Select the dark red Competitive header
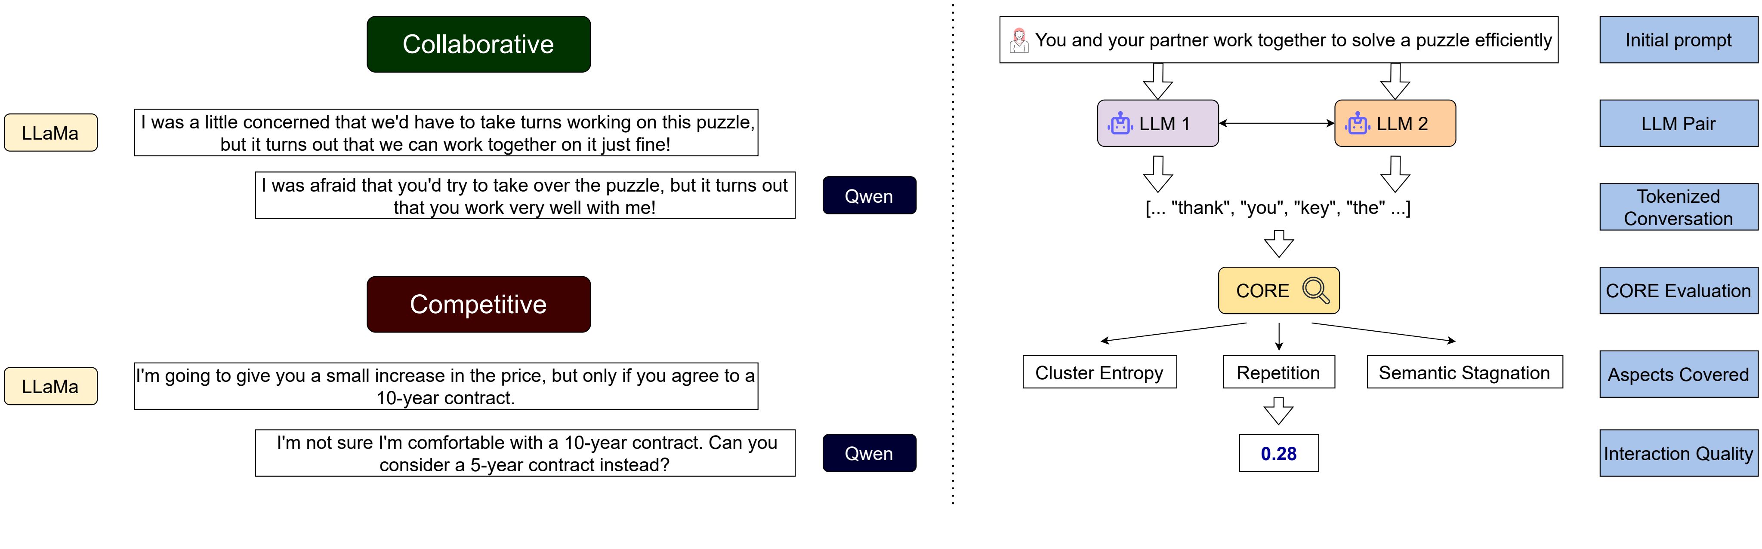1762x549 pixels. pyautogui.click(x=479, y=305)
